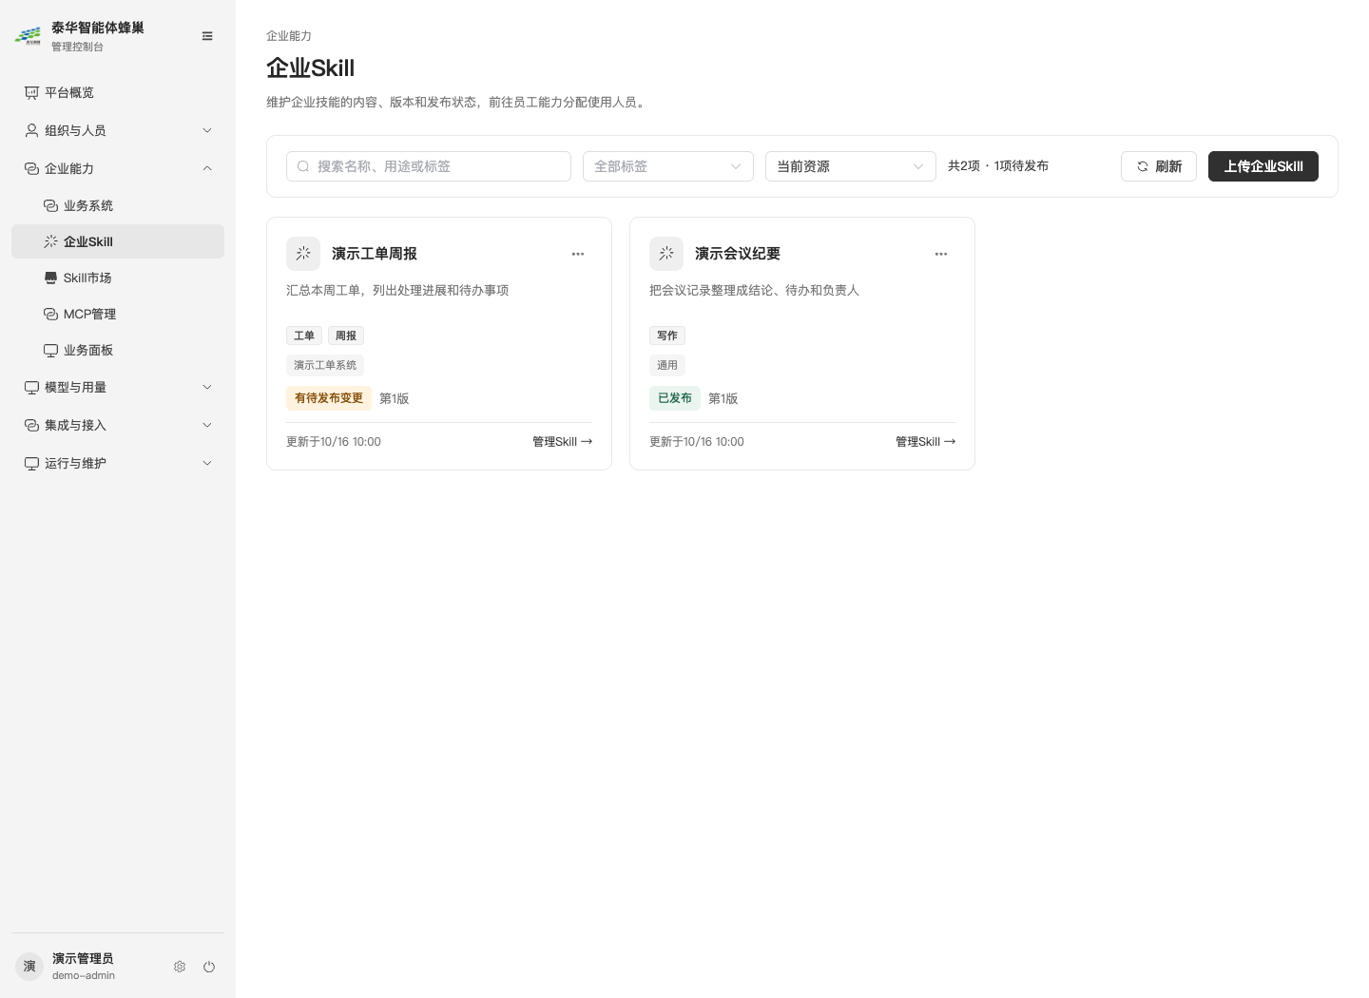
Task: Click 共2项 · 1项待发布 count text
Action: (998, 166)
